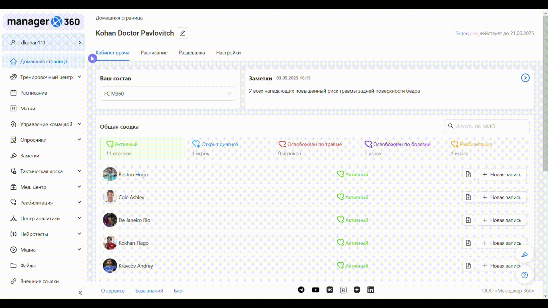Switch to Расписание tab at top
The width and height of the screenshot is (548, 308).
click(x=154, y=53)
